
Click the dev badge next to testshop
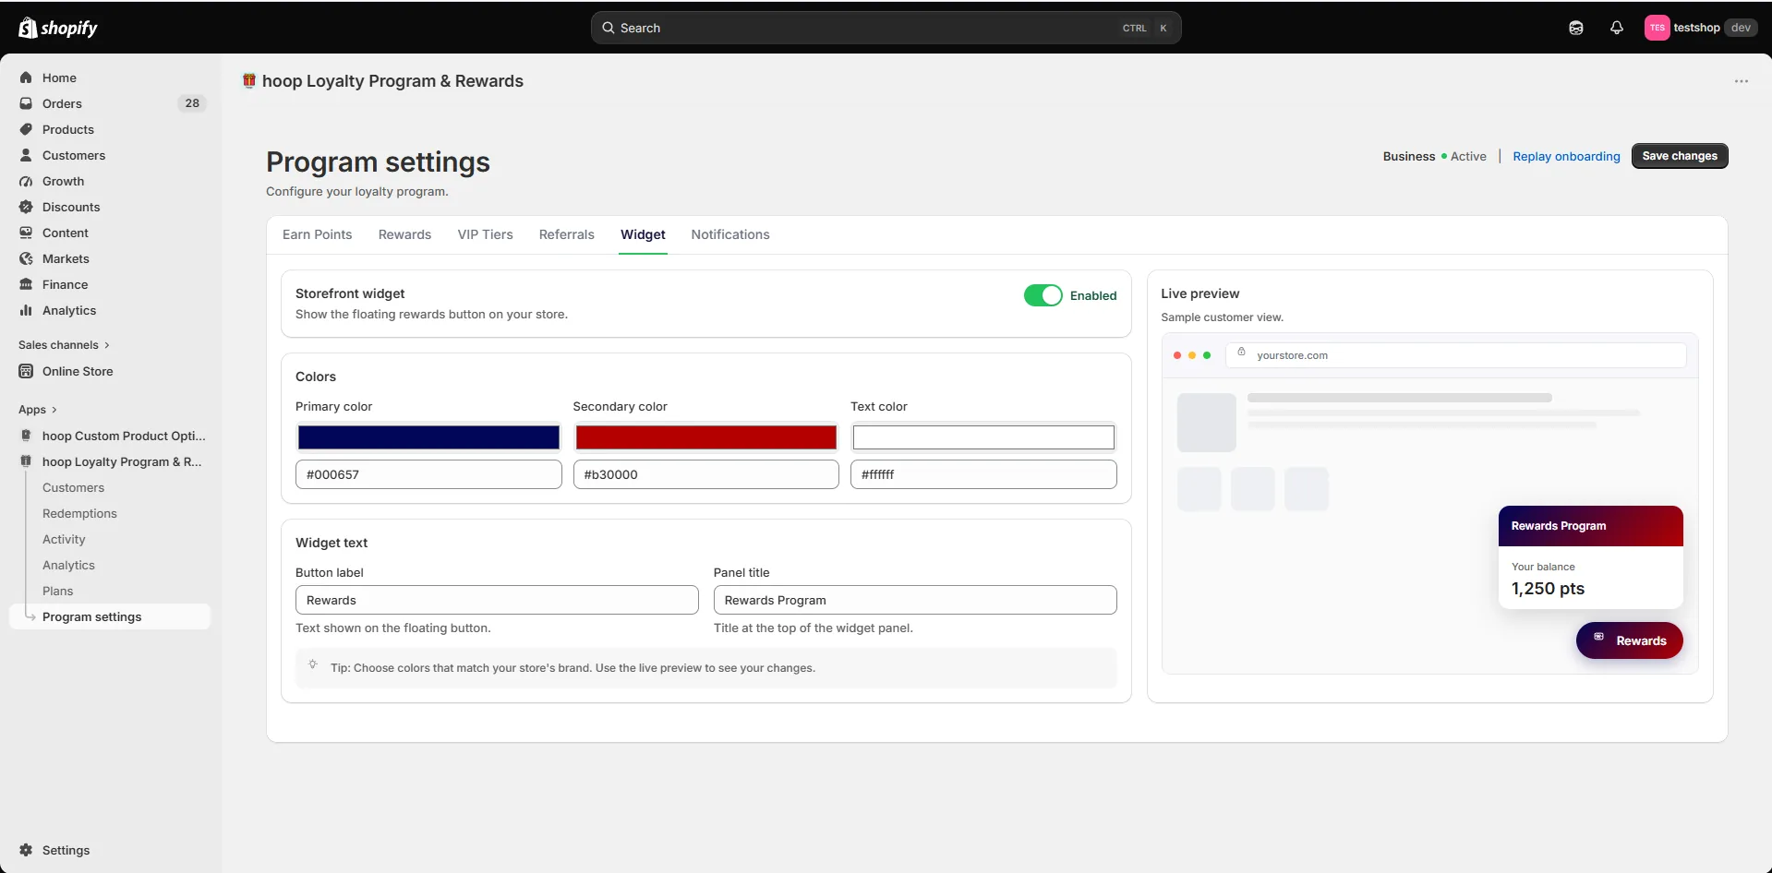click(x=1741, y=28)
